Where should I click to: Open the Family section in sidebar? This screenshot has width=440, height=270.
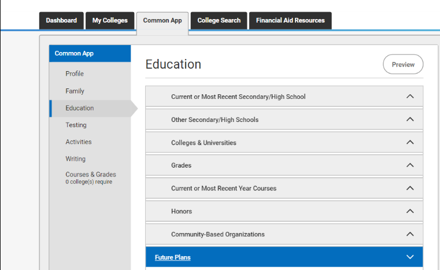click(75, 91)
